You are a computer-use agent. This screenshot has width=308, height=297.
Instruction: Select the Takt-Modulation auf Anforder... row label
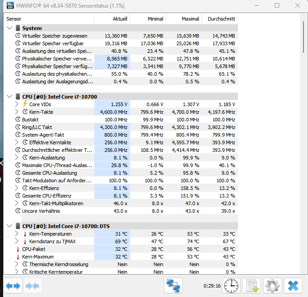(57, 181)
